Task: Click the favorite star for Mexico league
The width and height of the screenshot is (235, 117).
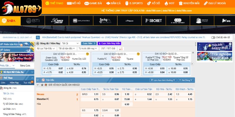Action: point(42,85)
